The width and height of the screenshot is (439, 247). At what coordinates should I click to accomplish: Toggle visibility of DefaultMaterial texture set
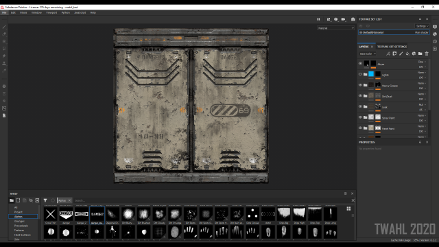tap(361, 32)
